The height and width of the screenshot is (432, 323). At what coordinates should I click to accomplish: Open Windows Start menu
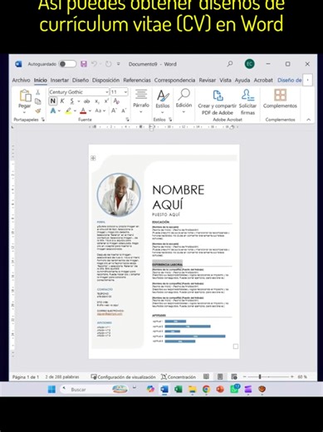(x=51, y=390)
